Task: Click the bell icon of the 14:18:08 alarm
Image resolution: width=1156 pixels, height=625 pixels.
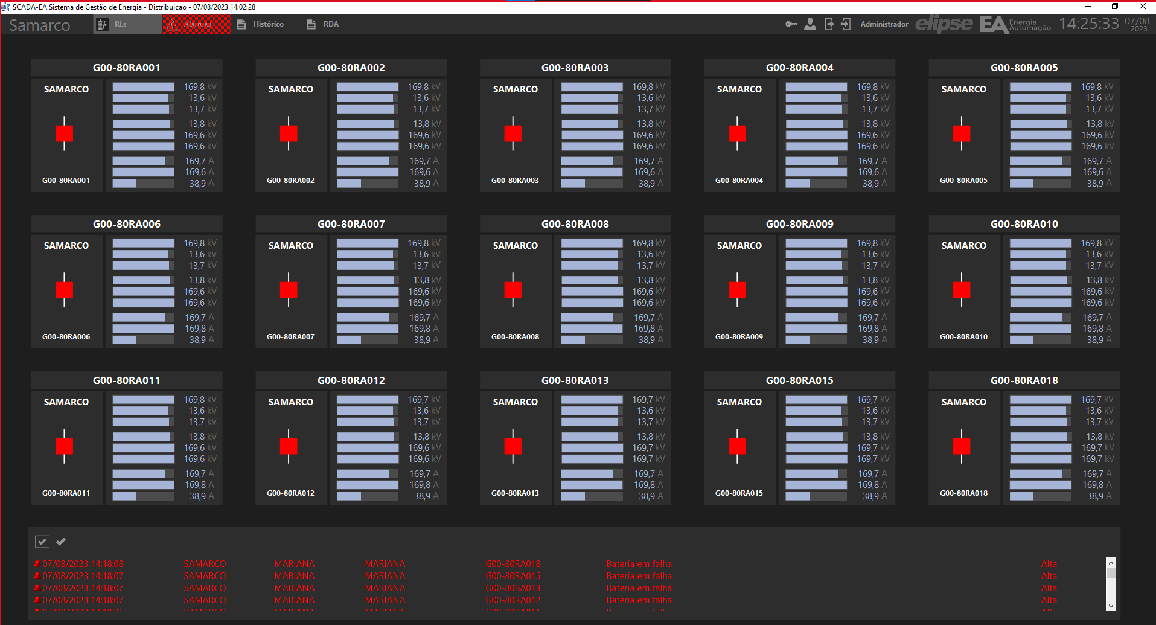Action: 37,564
